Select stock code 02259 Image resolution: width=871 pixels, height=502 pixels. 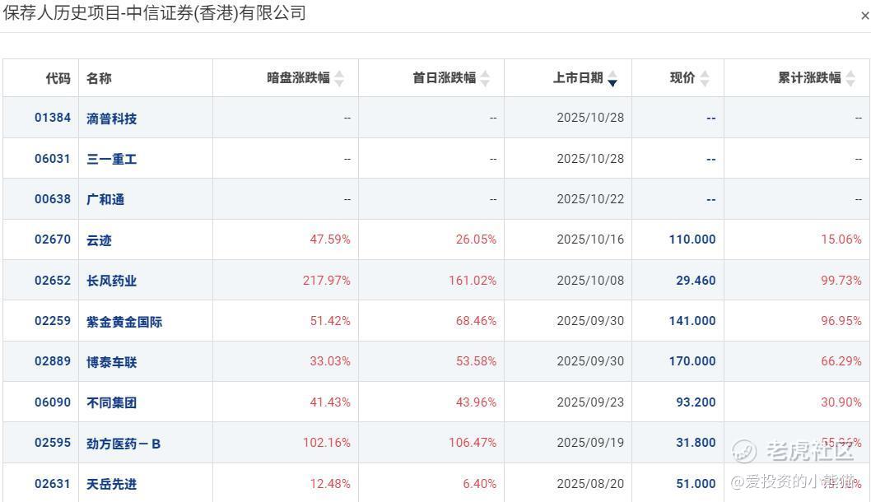(53, 321)
